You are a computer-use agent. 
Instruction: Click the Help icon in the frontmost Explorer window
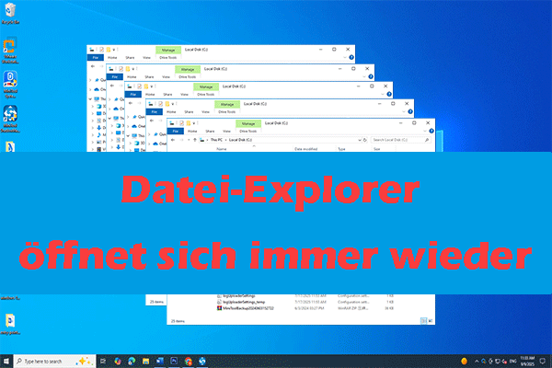(x=431, y=131)
